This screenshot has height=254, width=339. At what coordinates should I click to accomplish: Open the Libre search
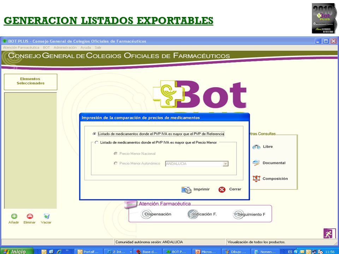(x=268, y=147)
